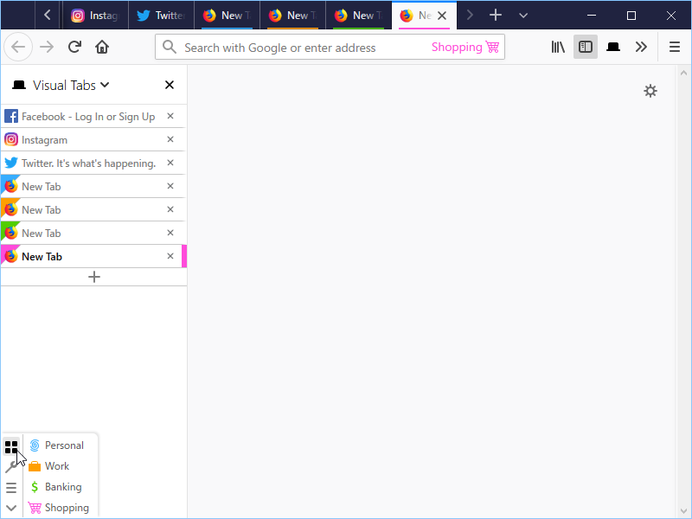The image size is (692, 519).
Task: Go to the Firefox home page
Action: pos(102,47)
